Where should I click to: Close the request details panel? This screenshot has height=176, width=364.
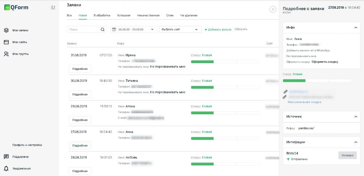(x=273, y=9)
